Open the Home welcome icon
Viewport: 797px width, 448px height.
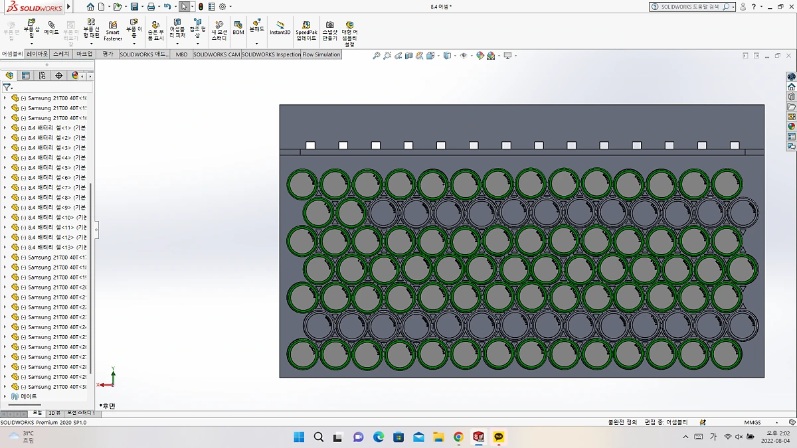(90, 7)
